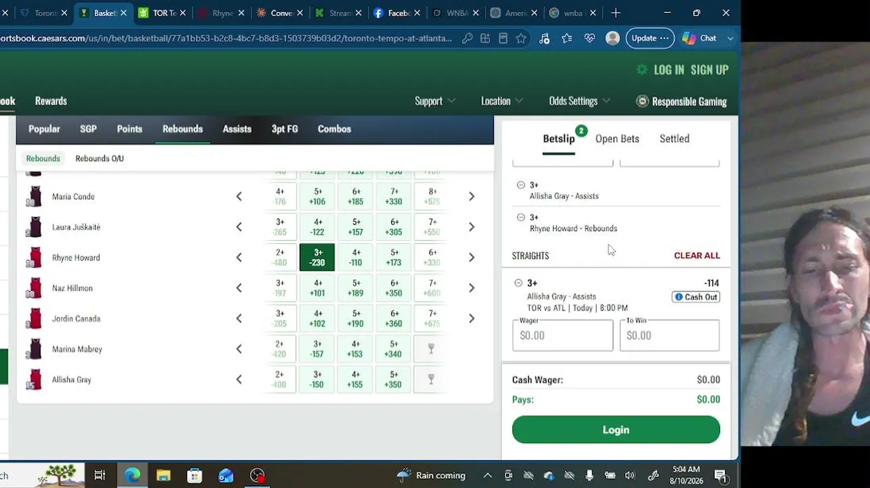The width and height of the screenshot is (870, 488).
Task: Select Allisha Gray 3+ rebounds at -150
Action: coord(317,380)
